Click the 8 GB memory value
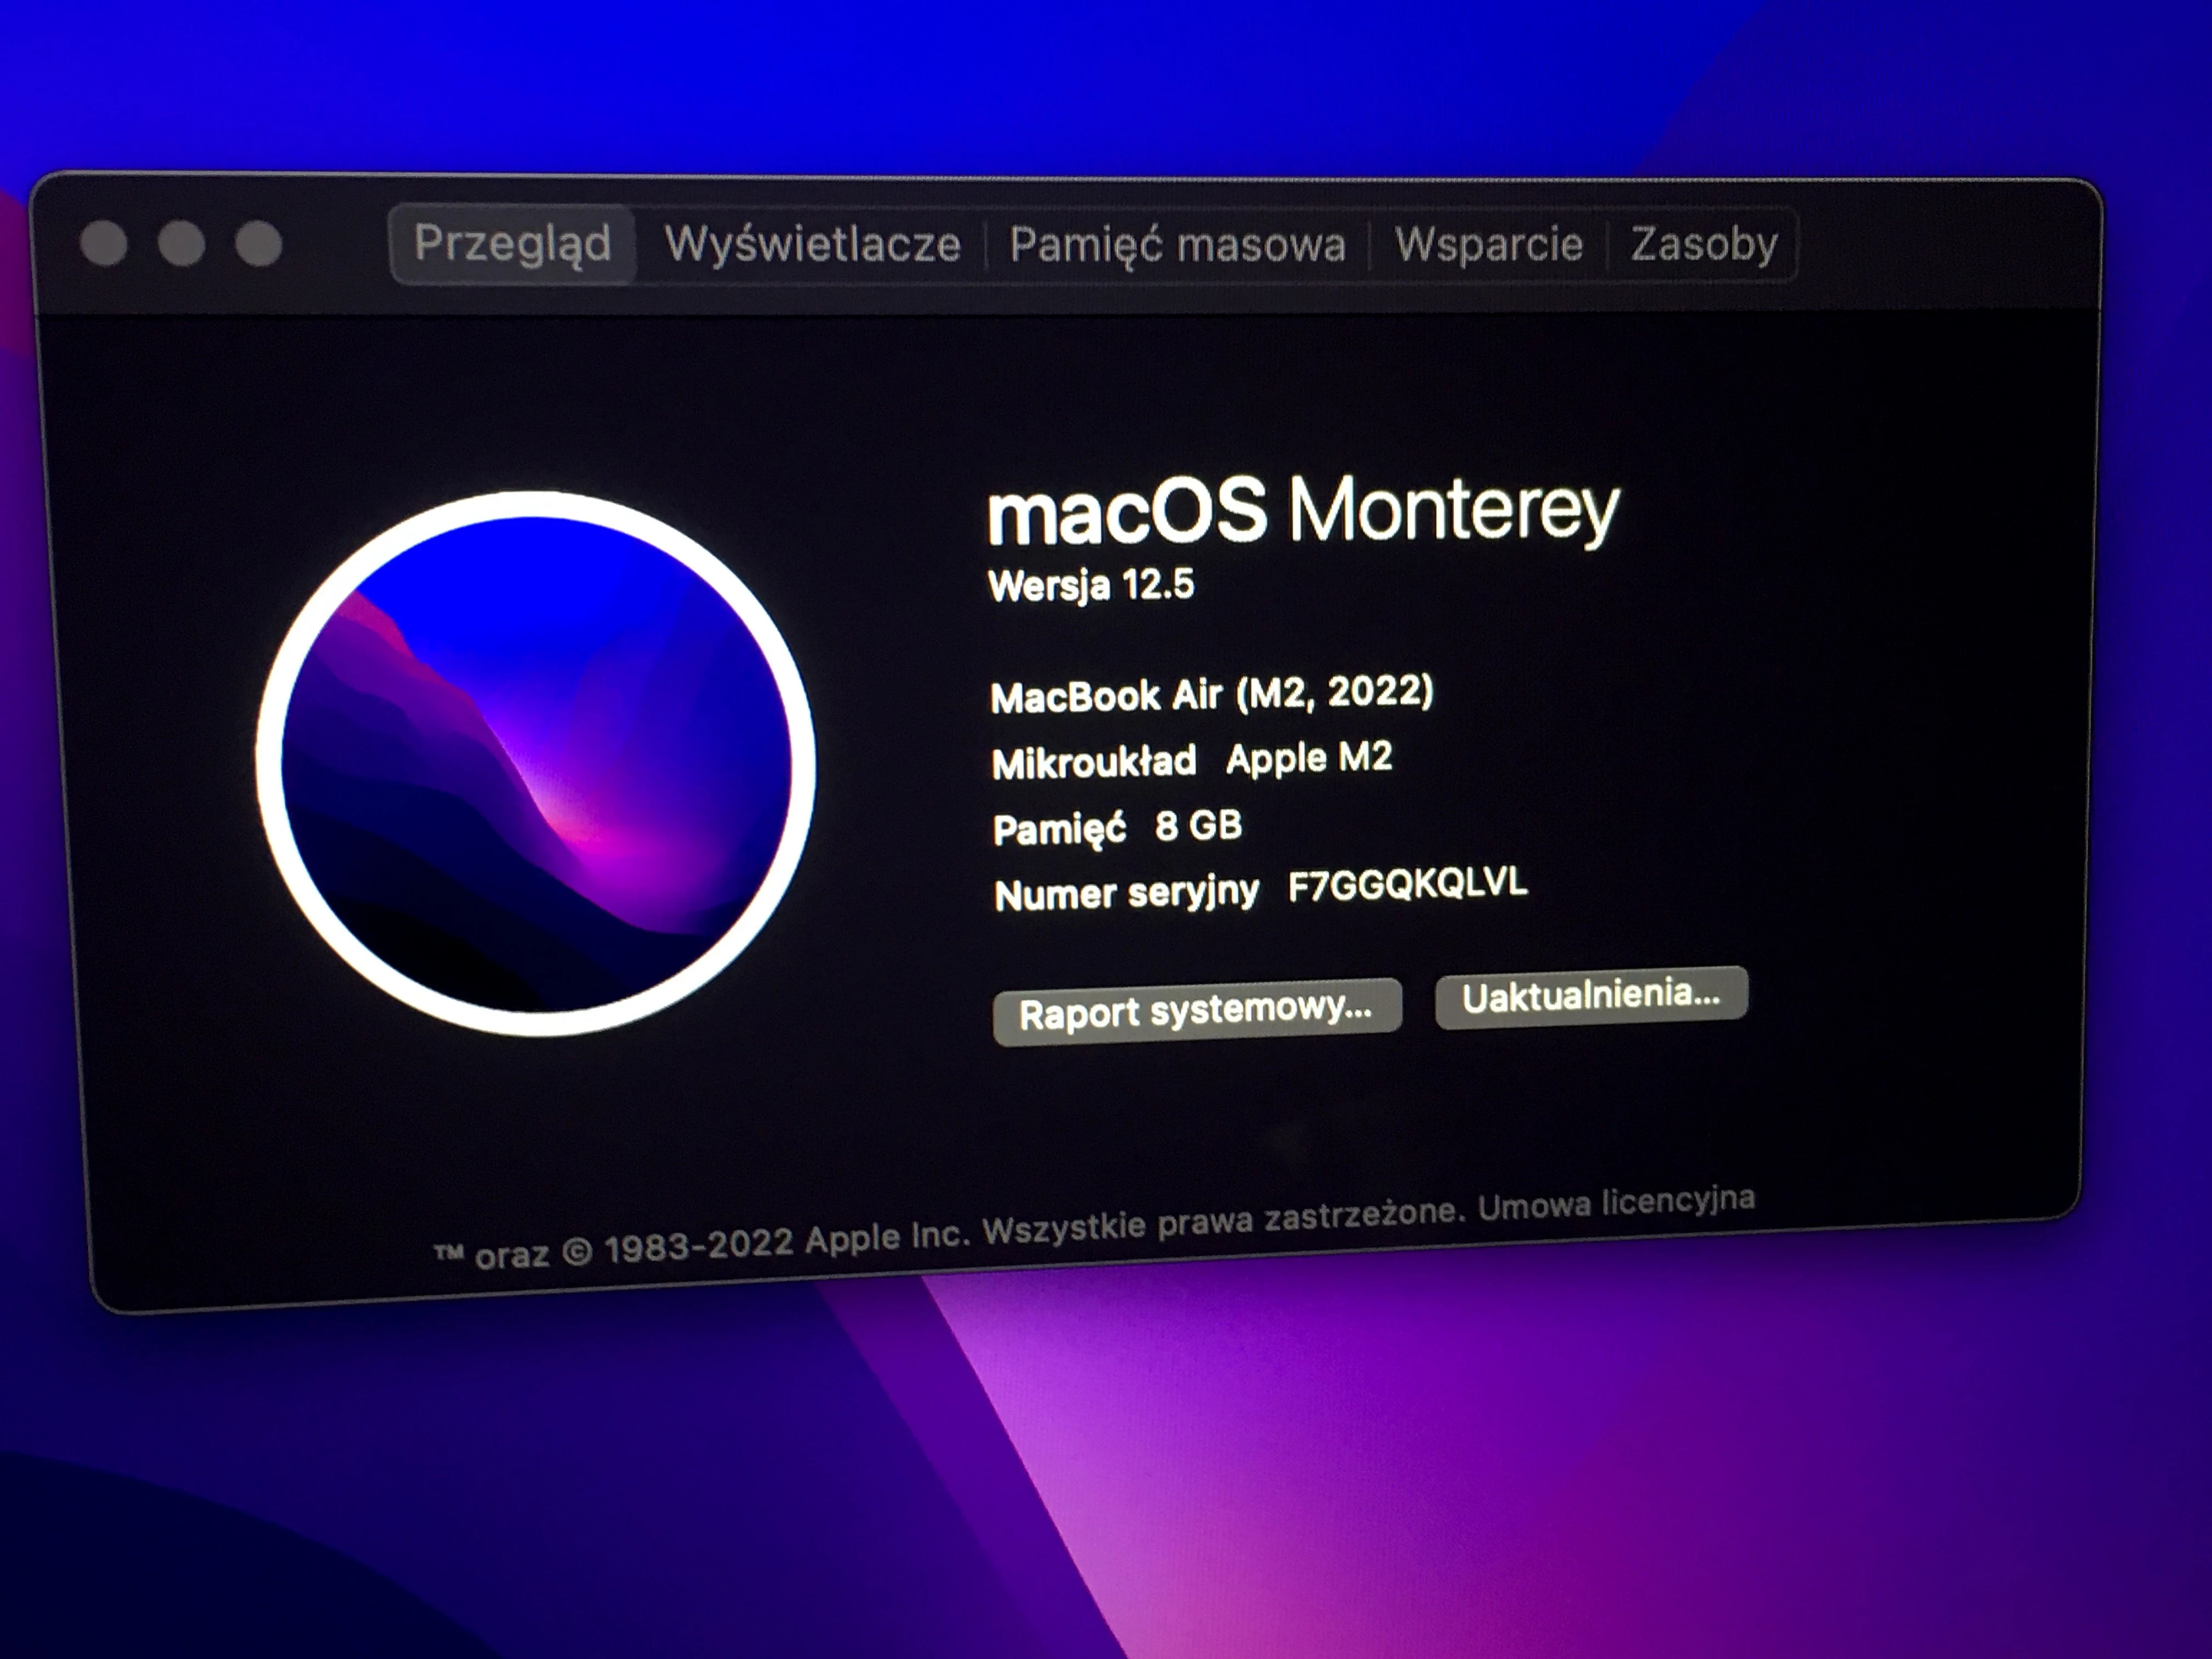The height and width of the screenshot is (1659, 2212). pos(1198,826)
